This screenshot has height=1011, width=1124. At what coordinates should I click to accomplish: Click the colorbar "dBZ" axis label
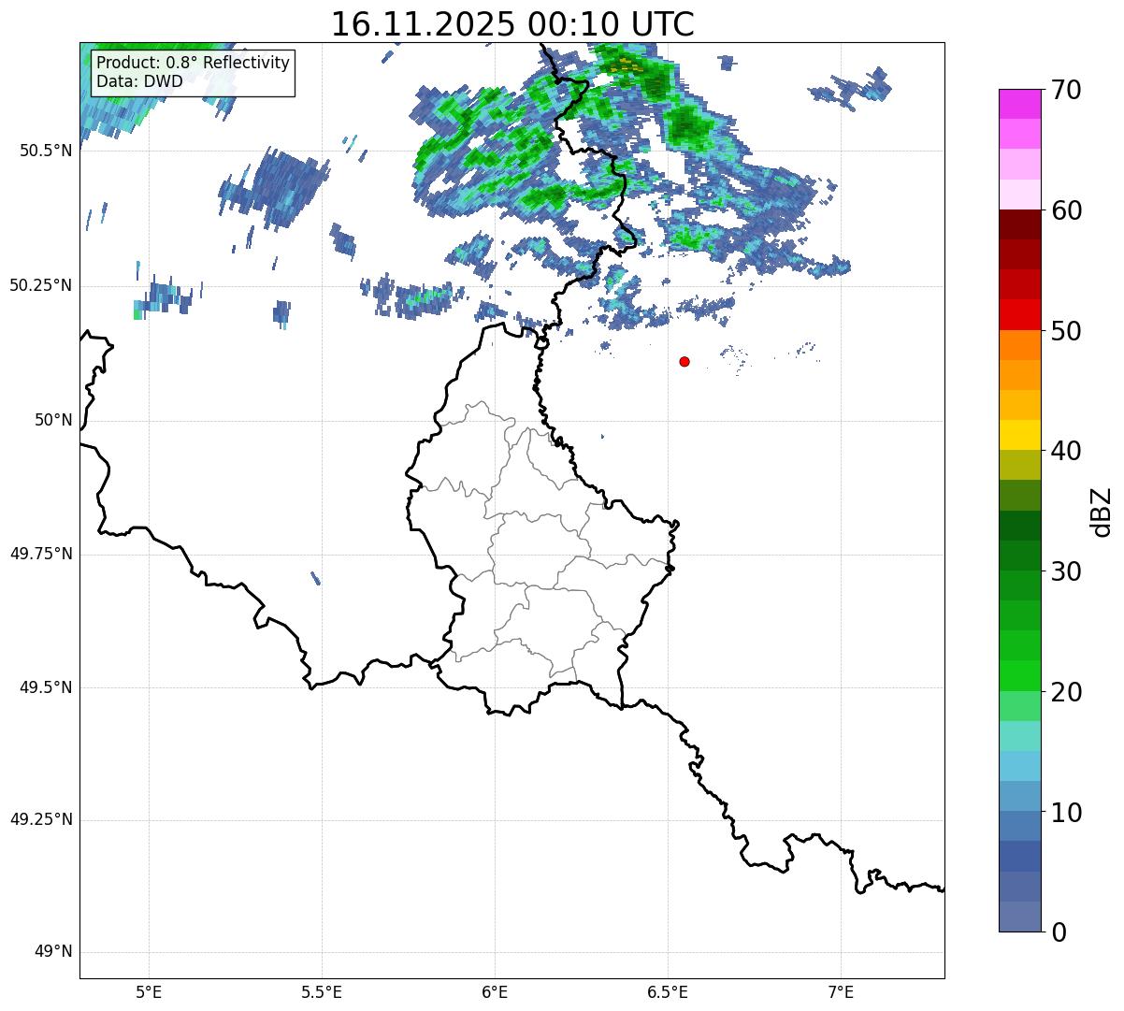click(x=1102, y=511)
